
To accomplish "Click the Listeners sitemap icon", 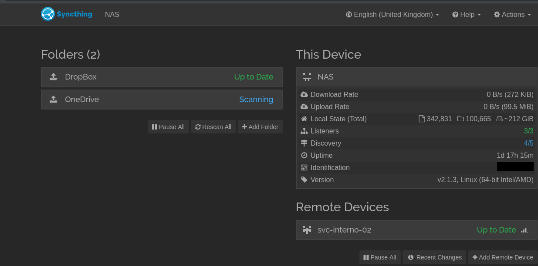I will tap(304, 131).
